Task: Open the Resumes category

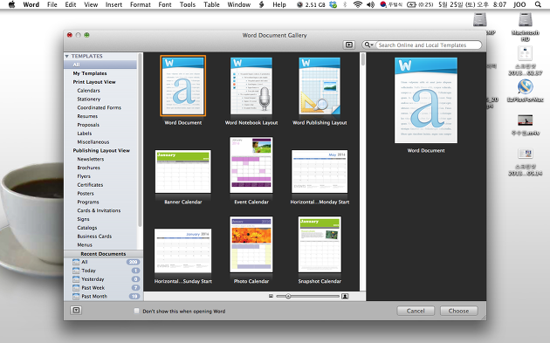Action: click(x=87, y=116)
